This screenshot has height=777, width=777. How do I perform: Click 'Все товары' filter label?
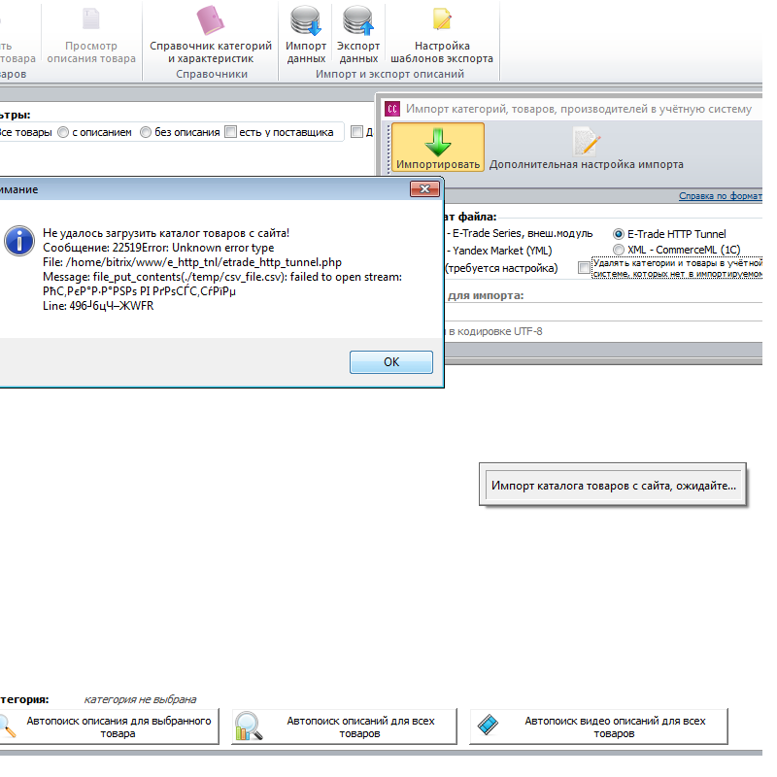tap(26, 132)
